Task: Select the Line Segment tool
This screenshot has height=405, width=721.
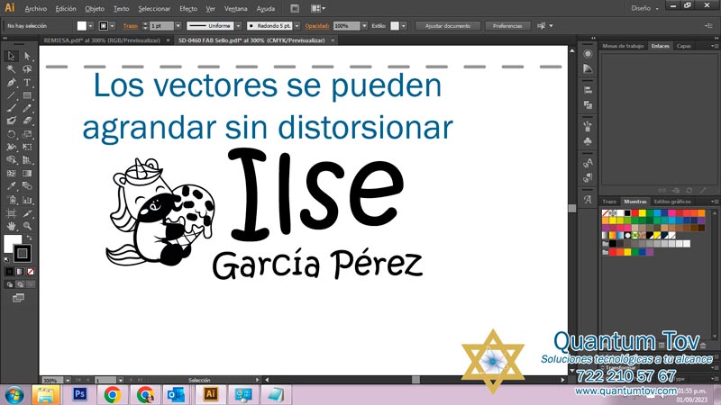Action: point(11,95)
